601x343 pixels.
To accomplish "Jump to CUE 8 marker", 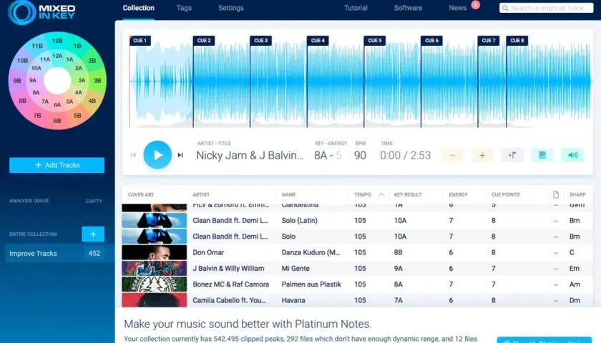I will pos(517,41).
